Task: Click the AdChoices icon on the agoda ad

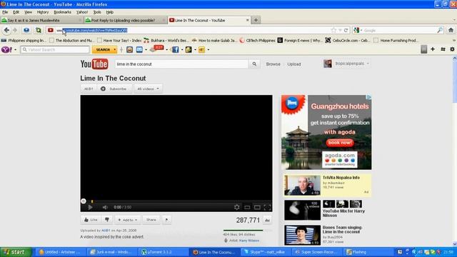Action: point(369,97)
